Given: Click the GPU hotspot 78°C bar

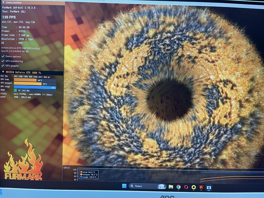Looking at the screenshot, I should point(35,83).
